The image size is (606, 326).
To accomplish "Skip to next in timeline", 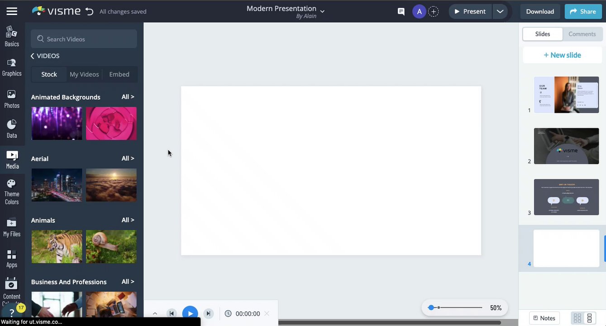I will click(208, 313).
